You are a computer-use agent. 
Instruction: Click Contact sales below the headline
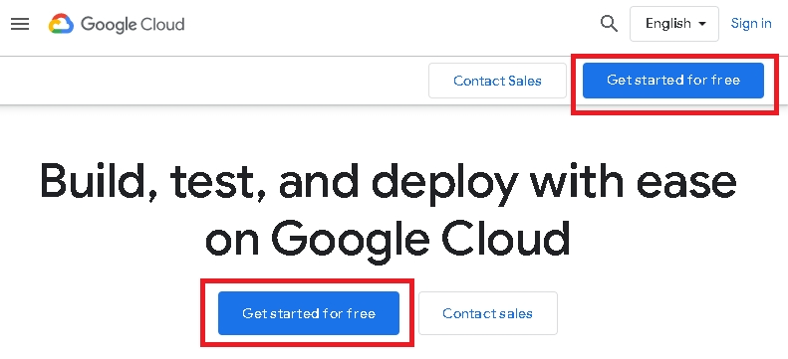[x=487, y=313]
